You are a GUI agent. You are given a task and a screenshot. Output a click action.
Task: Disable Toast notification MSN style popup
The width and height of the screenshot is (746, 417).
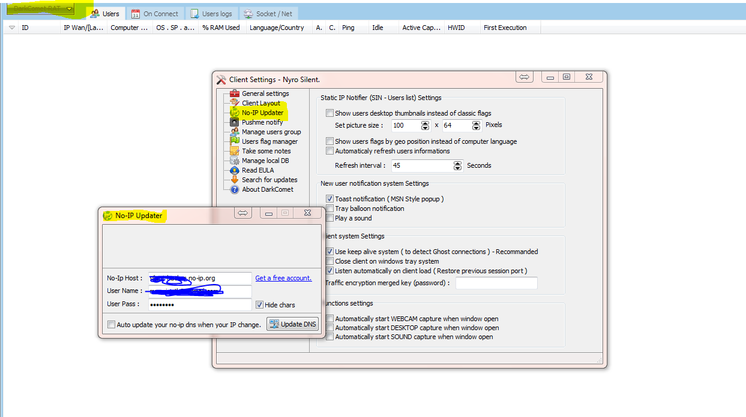tap(329, 199)
